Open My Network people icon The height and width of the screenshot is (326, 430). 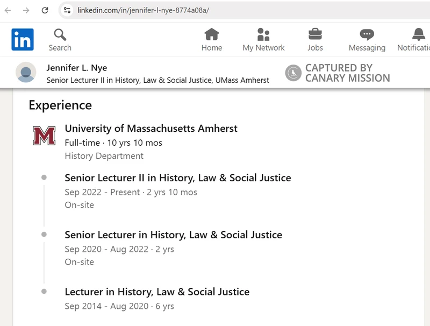click(x=263, y=35)
